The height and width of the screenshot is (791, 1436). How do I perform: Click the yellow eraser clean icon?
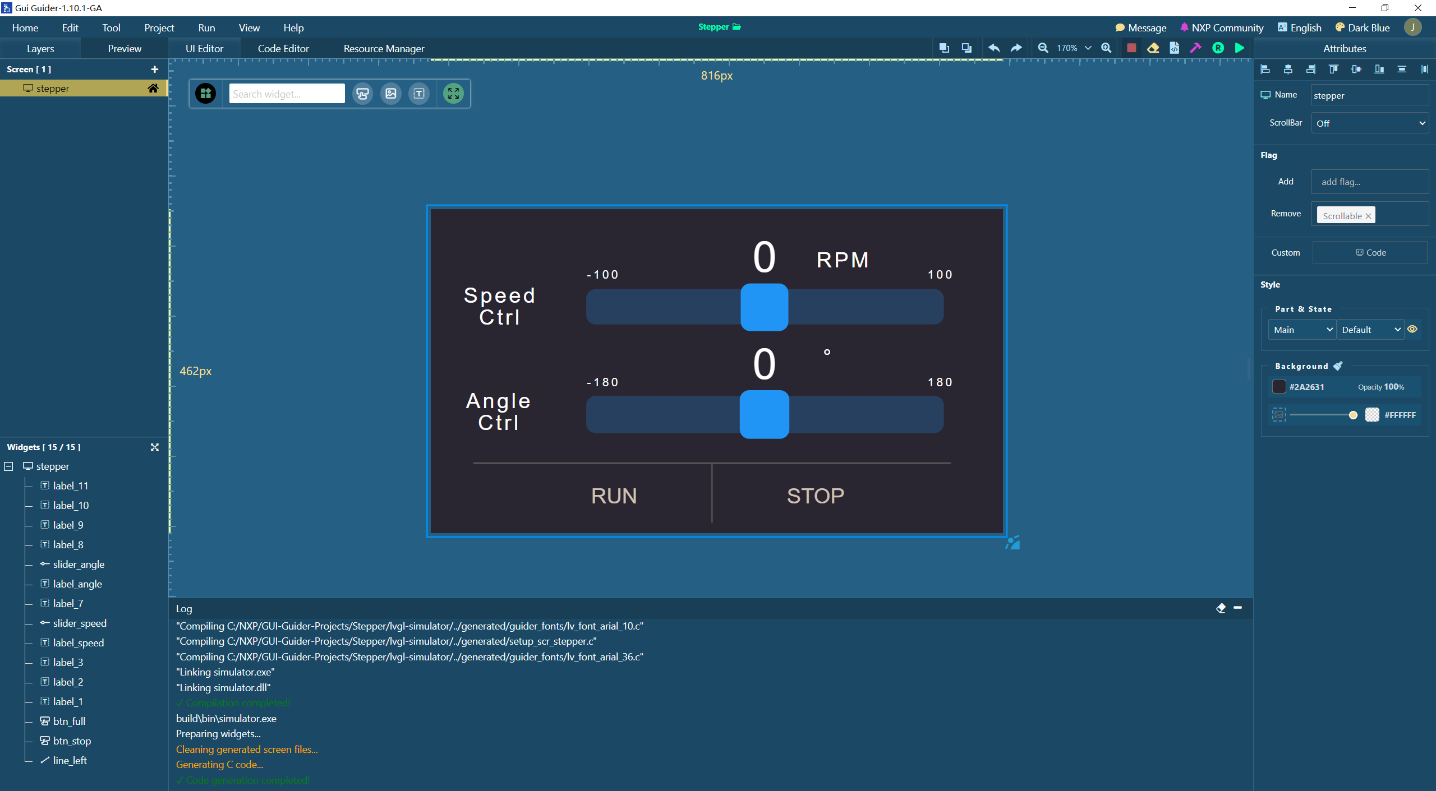click(1153, 48)
